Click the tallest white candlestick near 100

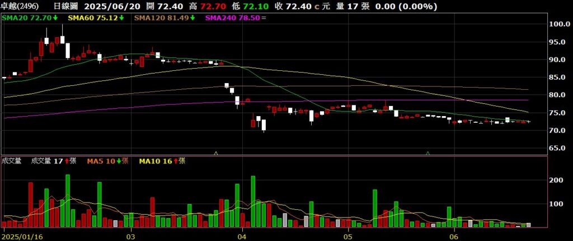point(62,41)
